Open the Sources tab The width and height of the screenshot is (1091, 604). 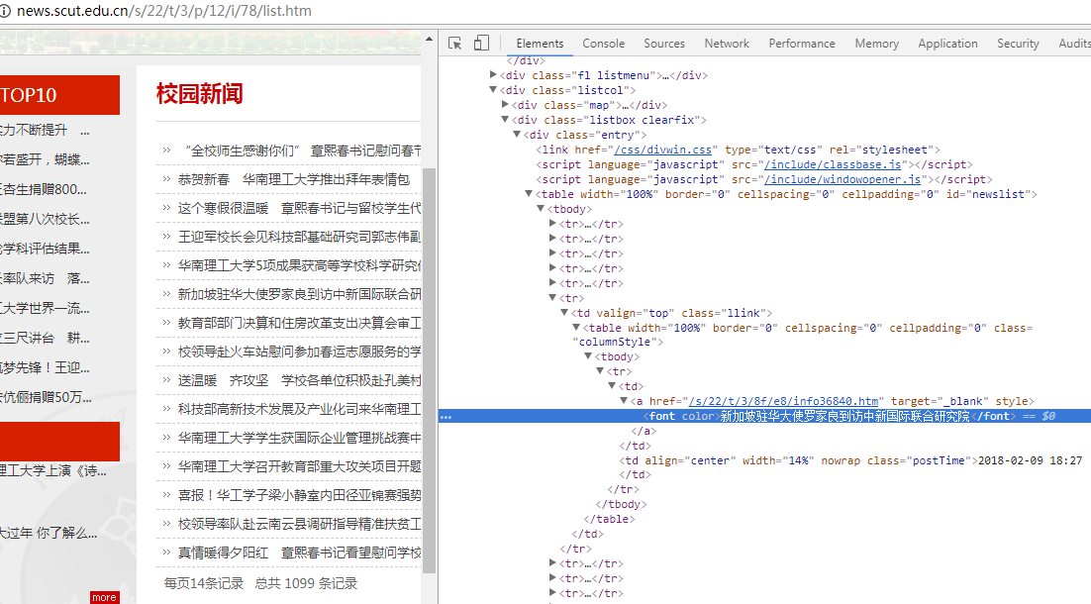click(663, 44)
